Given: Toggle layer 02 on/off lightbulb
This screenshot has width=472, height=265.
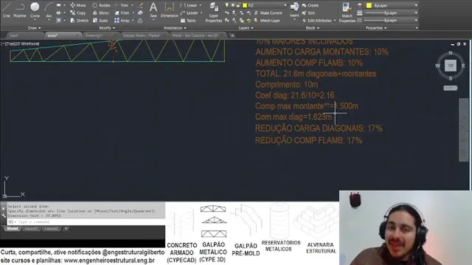Looking at the screenshot, I should click(x=227, y=5).
